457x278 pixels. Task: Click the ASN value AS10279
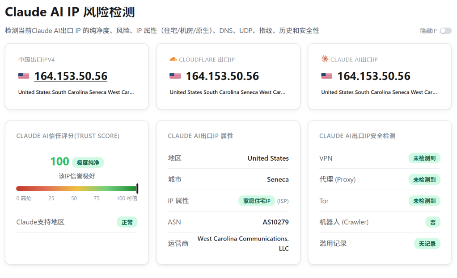coord(276,222)
